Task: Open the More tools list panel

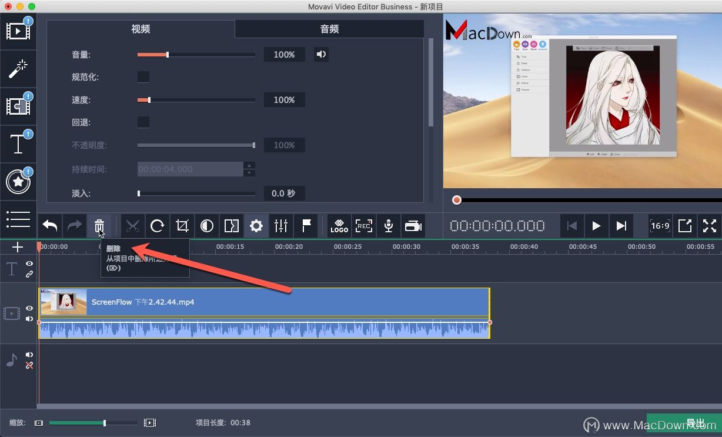Action: point(18,219)
